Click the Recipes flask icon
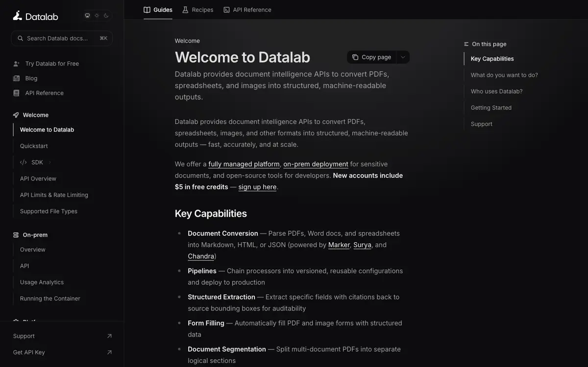 185,10
